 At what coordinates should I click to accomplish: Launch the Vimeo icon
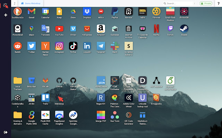click(x=73, y=29)
